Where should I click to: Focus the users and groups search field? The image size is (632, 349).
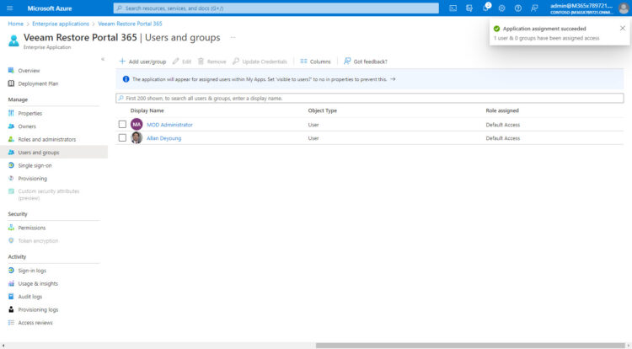tap(370, 98)
